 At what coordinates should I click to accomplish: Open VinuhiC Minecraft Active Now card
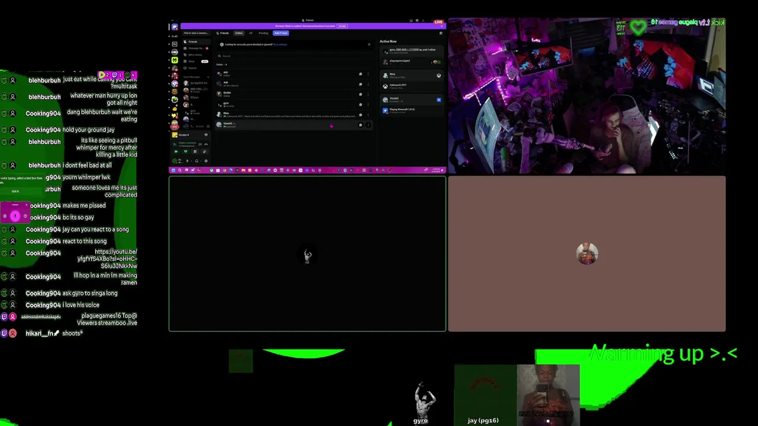pyautogui.click(x=412, y=105)
